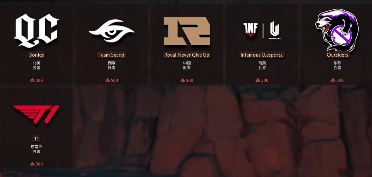Click the Soniqs QC team logo

[x=36, y=31]
